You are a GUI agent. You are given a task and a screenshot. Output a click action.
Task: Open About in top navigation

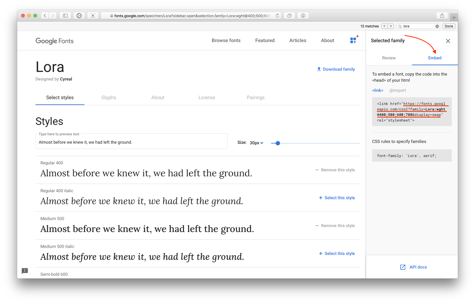tap(327, 40)
